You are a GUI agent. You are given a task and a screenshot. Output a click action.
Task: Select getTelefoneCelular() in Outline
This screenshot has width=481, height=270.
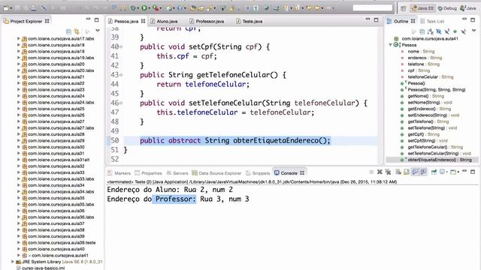[431, 147]
